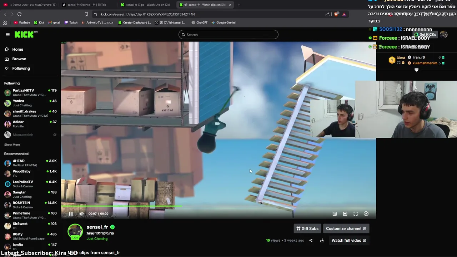Close the active Watch clips tab

tap(230, 5)
